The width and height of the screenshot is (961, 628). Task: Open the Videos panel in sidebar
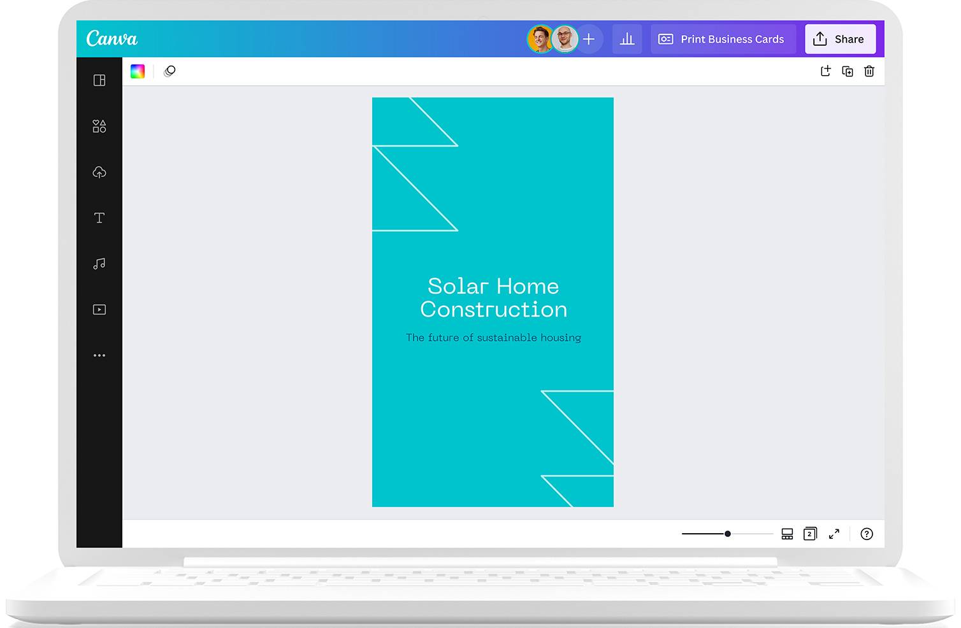click(99, 310)
